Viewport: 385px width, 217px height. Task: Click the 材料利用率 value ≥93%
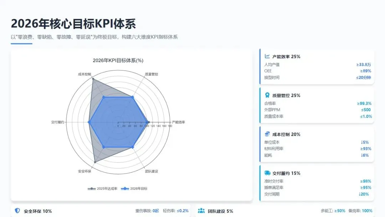coord(366,148)
